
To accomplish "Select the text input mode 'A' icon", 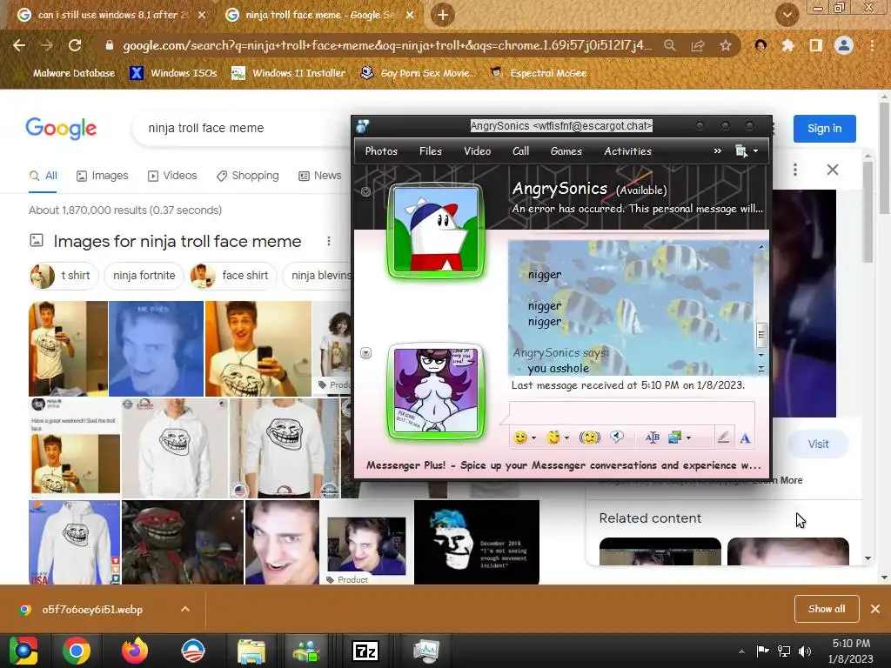I will 745,438.
